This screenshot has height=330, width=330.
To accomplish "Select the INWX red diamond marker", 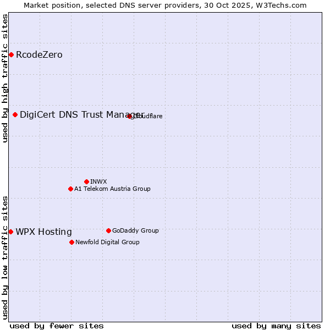I will [x=86, y=182].
